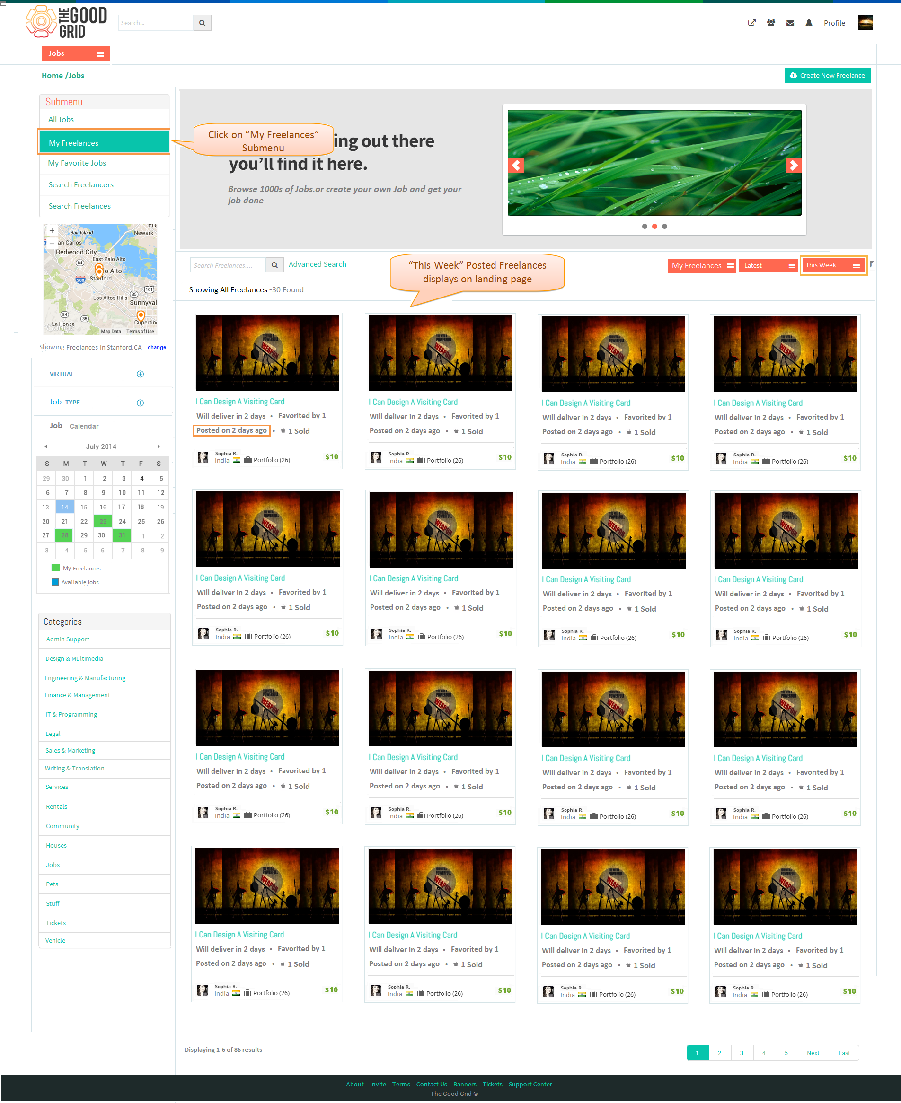Open the Contact Us footer link
This screenshot has width=901, height=1103.
click(x=431, y=1085)
